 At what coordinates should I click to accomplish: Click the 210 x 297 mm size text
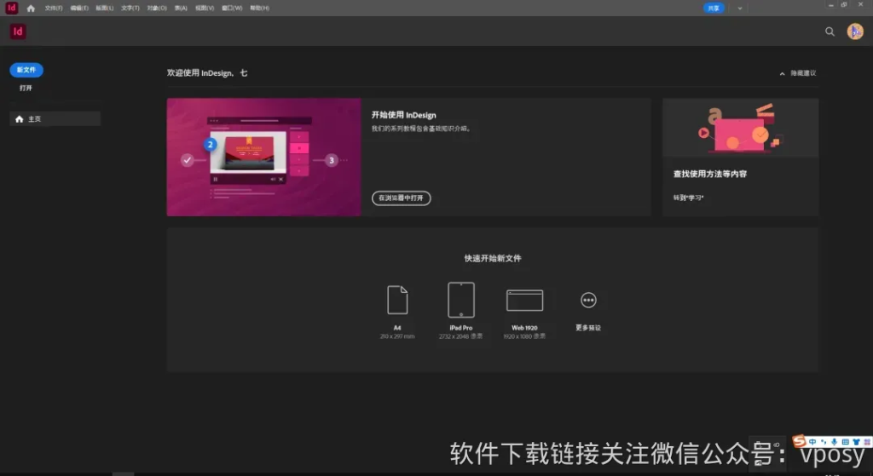click(397, 336)
